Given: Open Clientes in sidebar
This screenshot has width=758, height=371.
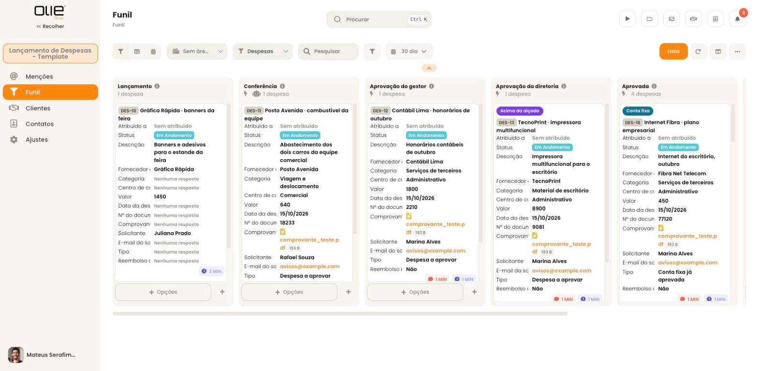Looking at the screenshot, I should pos(50,108).
